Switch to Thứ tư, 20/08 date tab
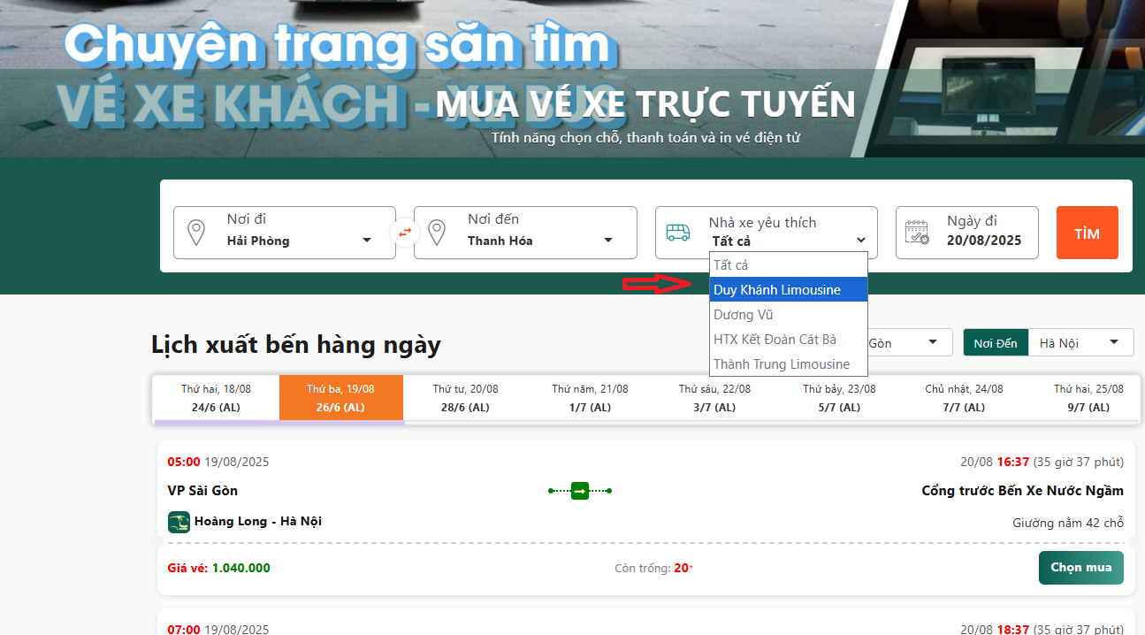Viewport: 1145px width, 635px height. 466,398
